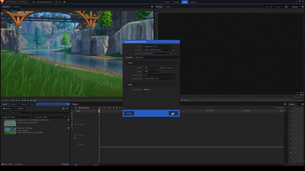Play the clip in the Trimmer
Viewport: 305px width, 171px height.
(20, 100)
